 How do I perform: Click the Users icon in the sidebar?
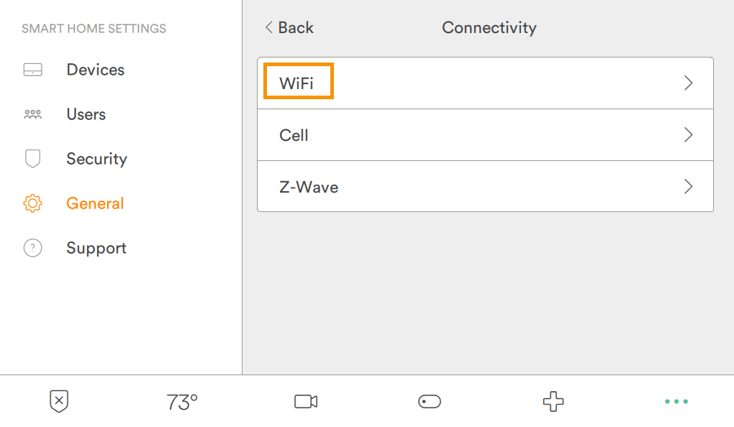pos(32,114)
